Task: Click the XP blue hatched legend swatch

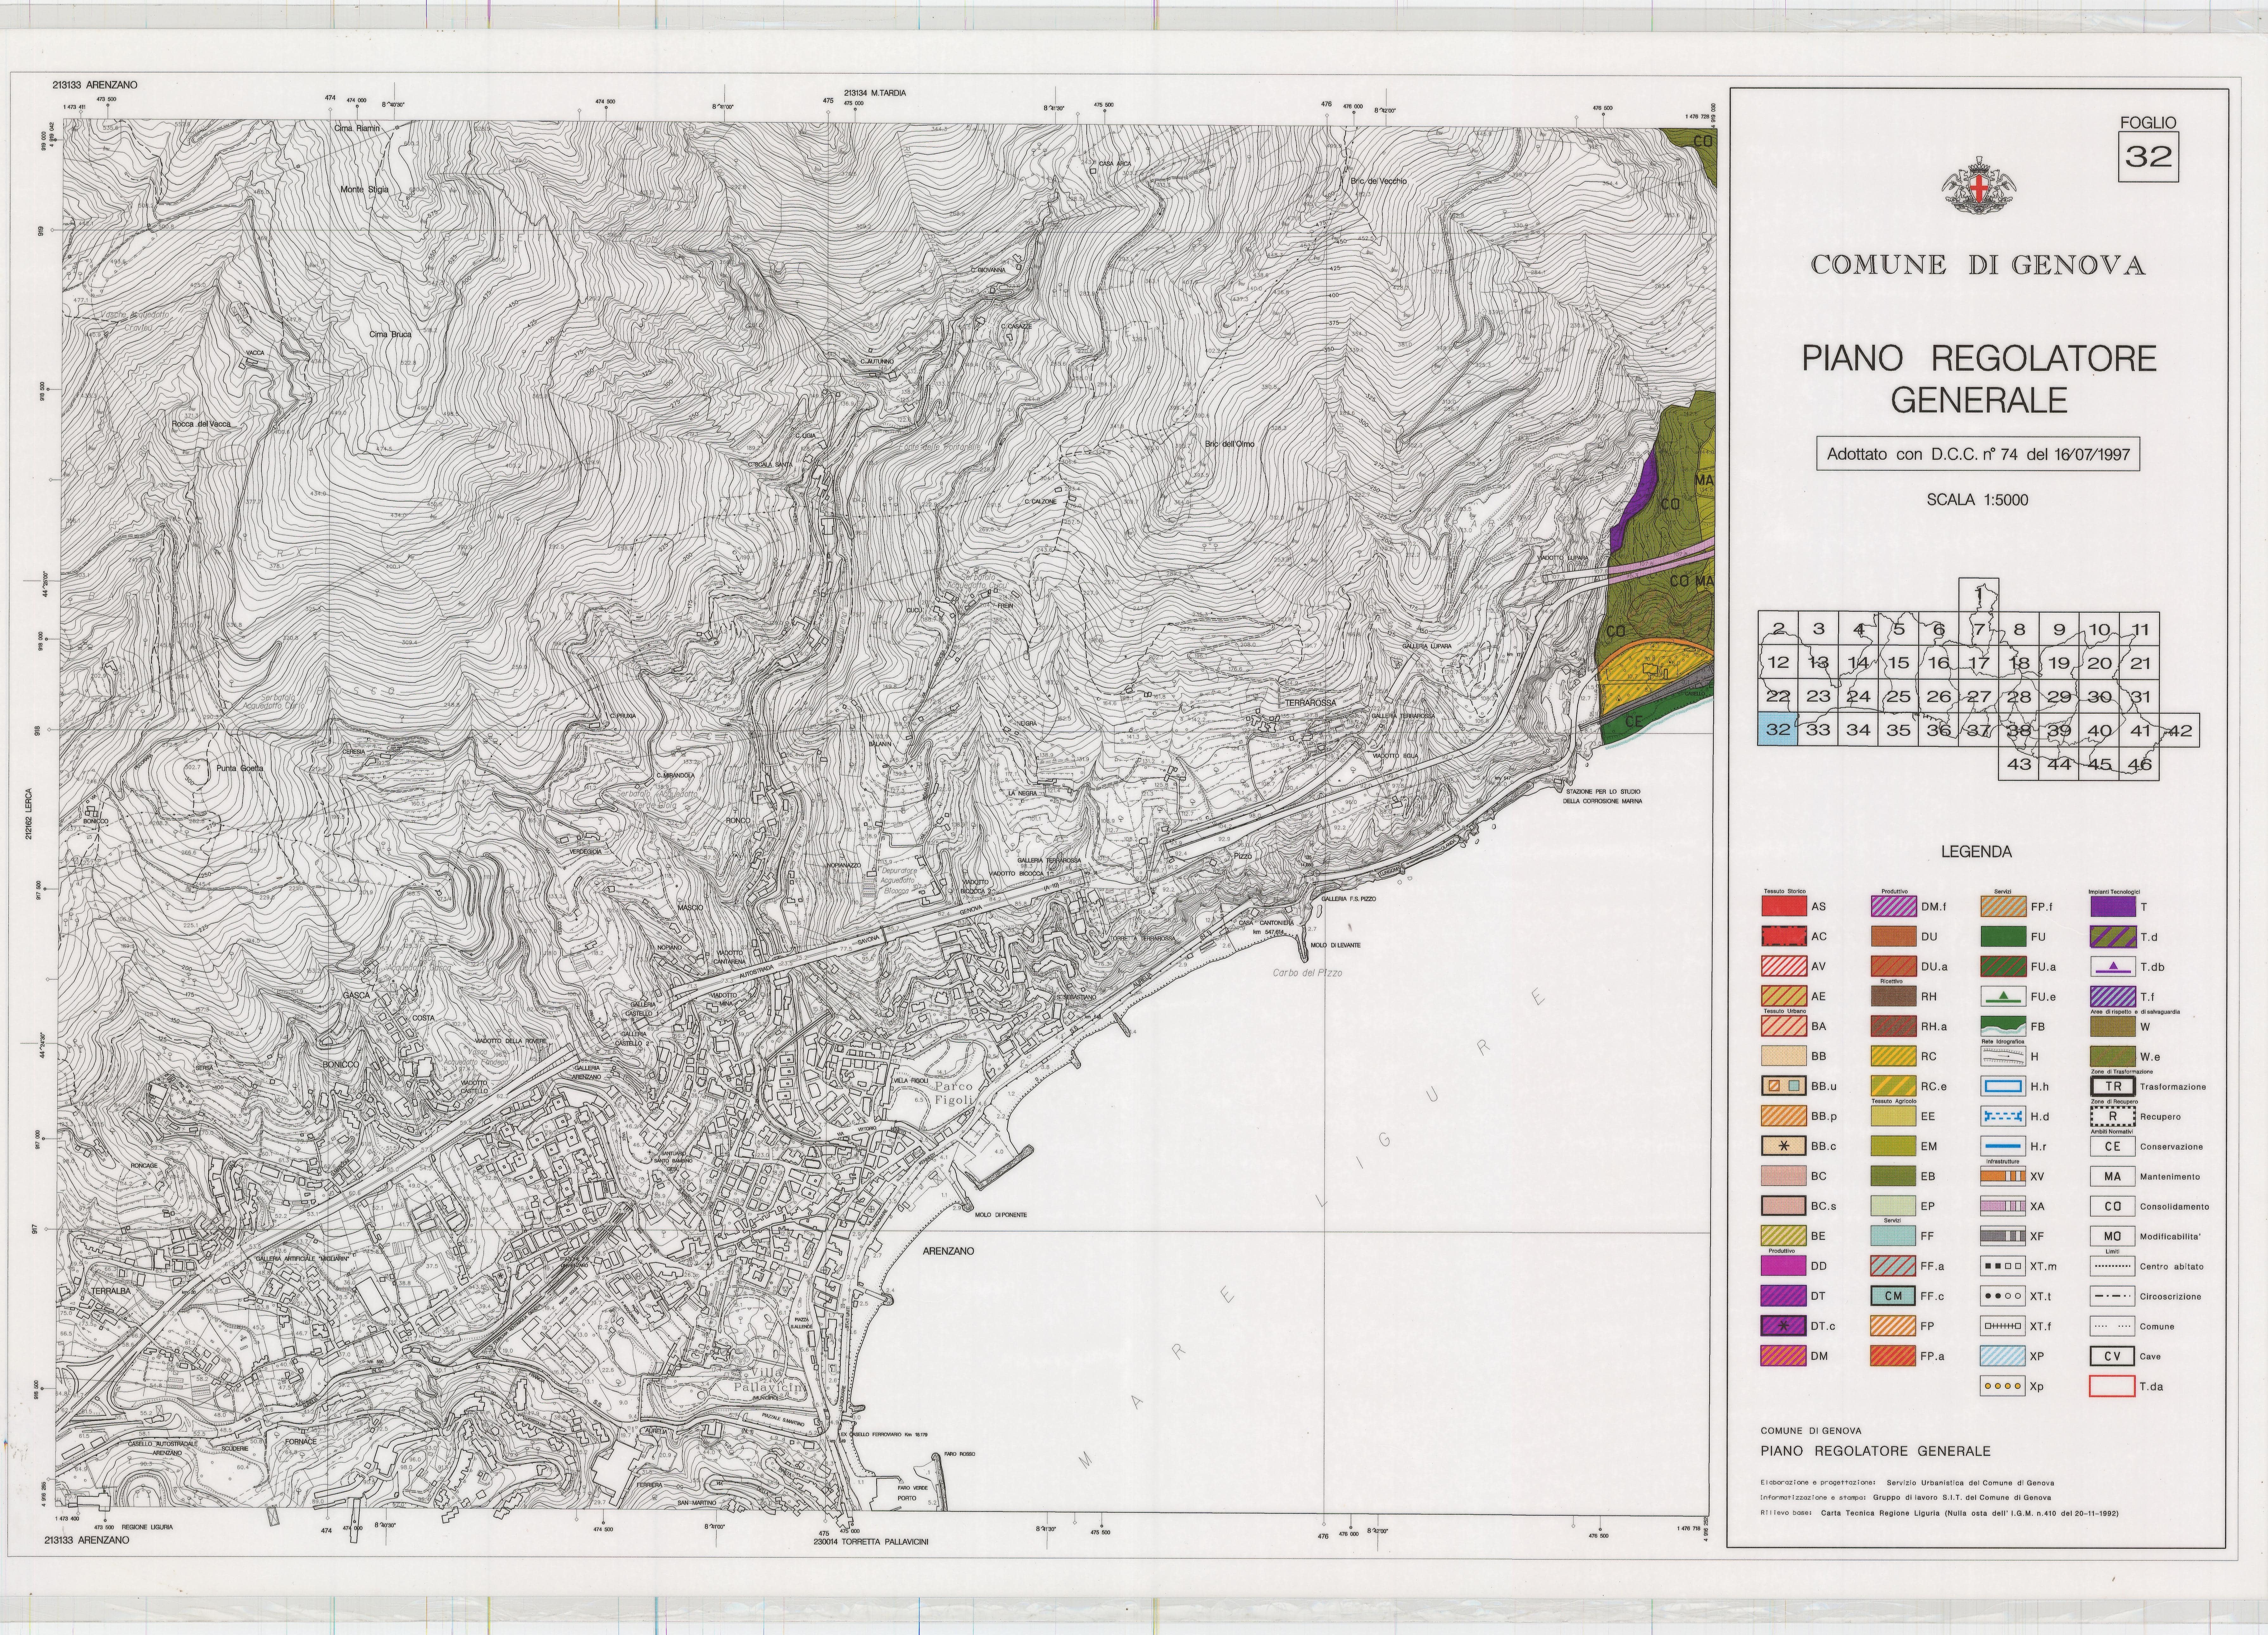Action: [2003, 1356]
